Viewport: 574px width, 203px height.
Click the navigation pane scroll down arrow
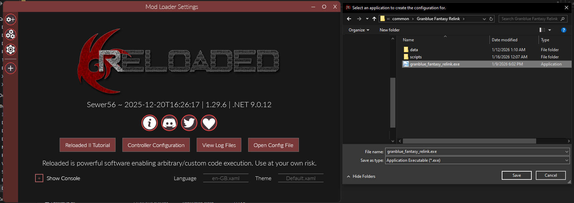[x=393, y=141]
